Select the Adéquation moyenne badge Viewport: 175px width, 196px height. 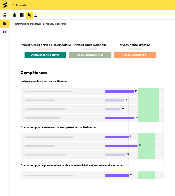click(90, 55)
